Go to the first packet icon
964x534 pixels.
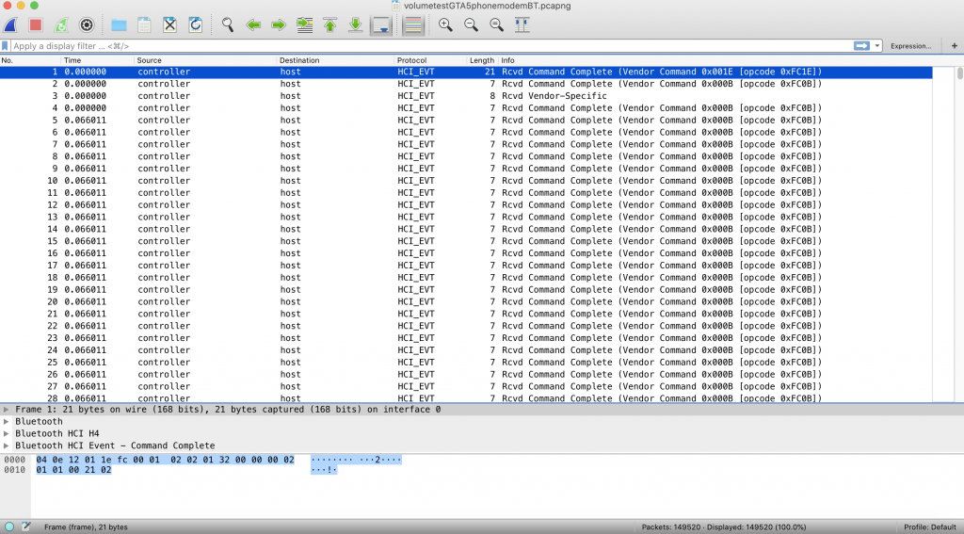pos(330,24)
